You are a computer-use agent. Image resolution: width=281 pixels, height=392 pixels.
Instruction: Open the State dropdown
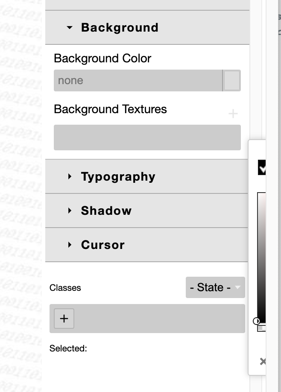(x=215, y=287)
